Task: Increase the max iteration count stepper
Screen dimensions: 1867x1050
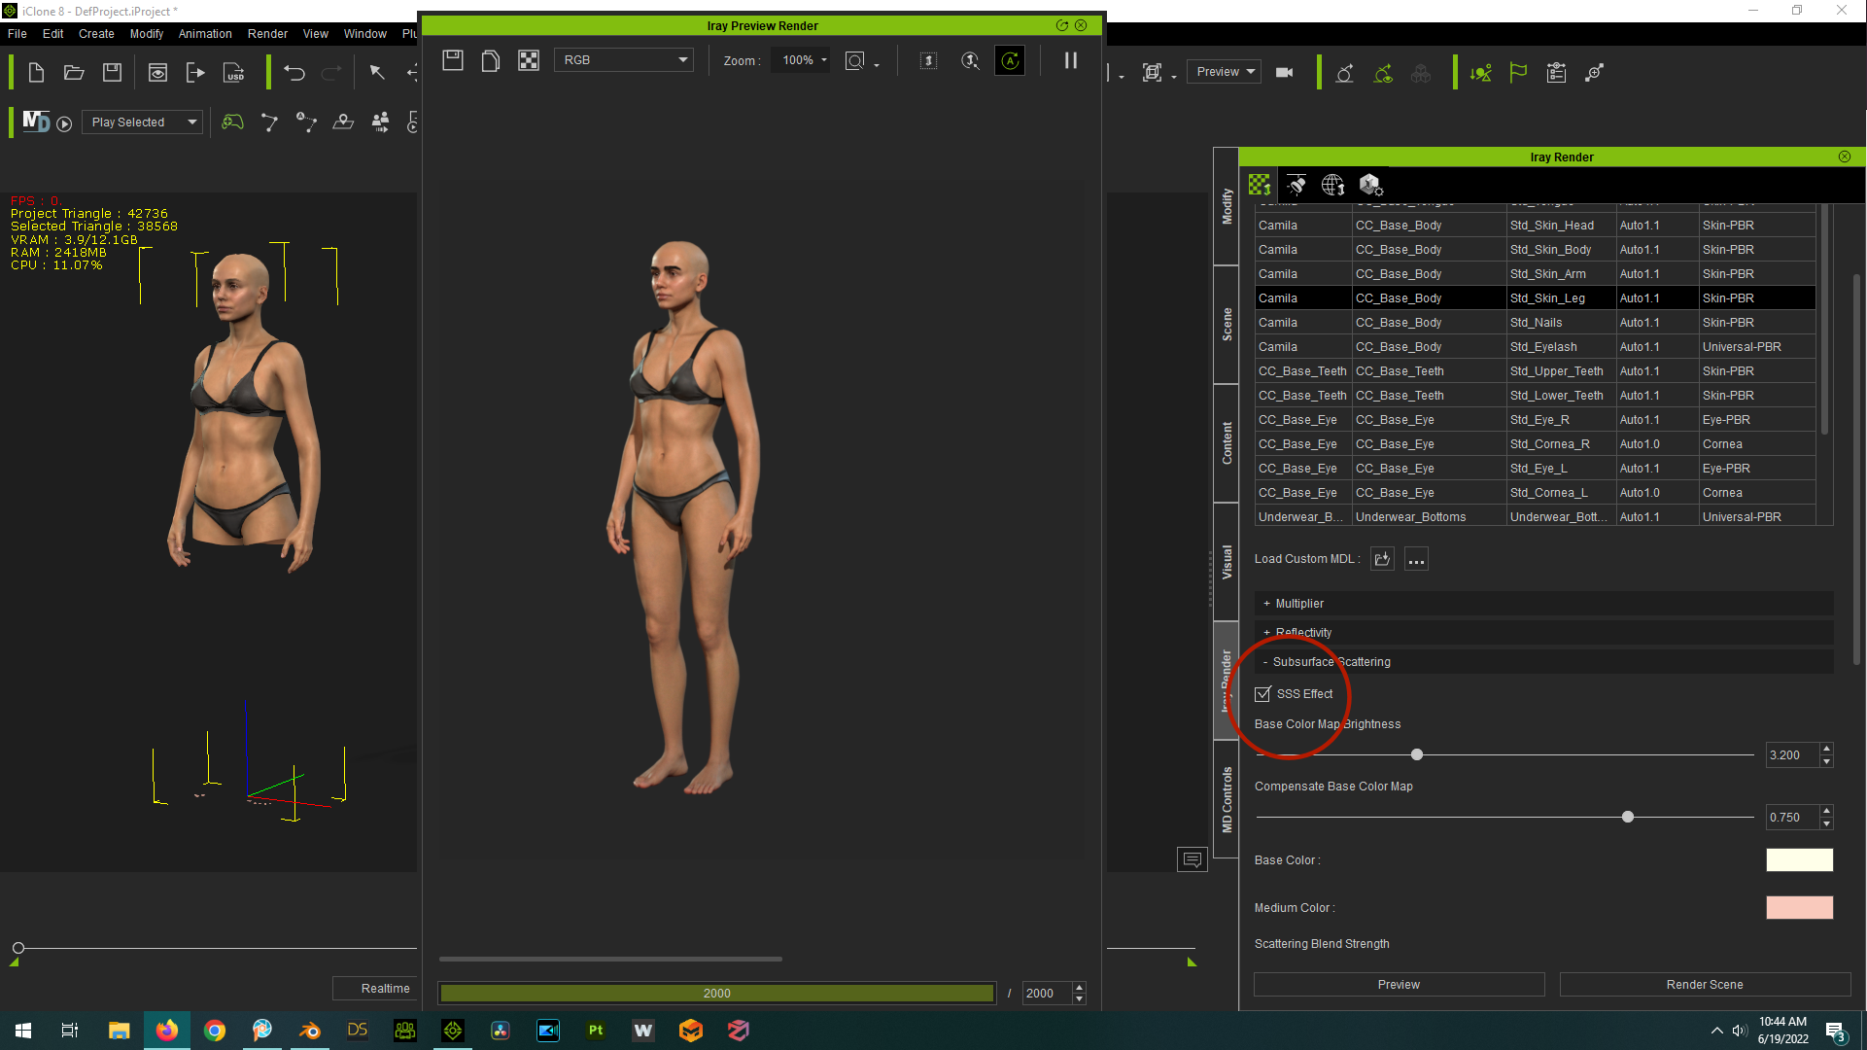Action: pos(1079,988)
